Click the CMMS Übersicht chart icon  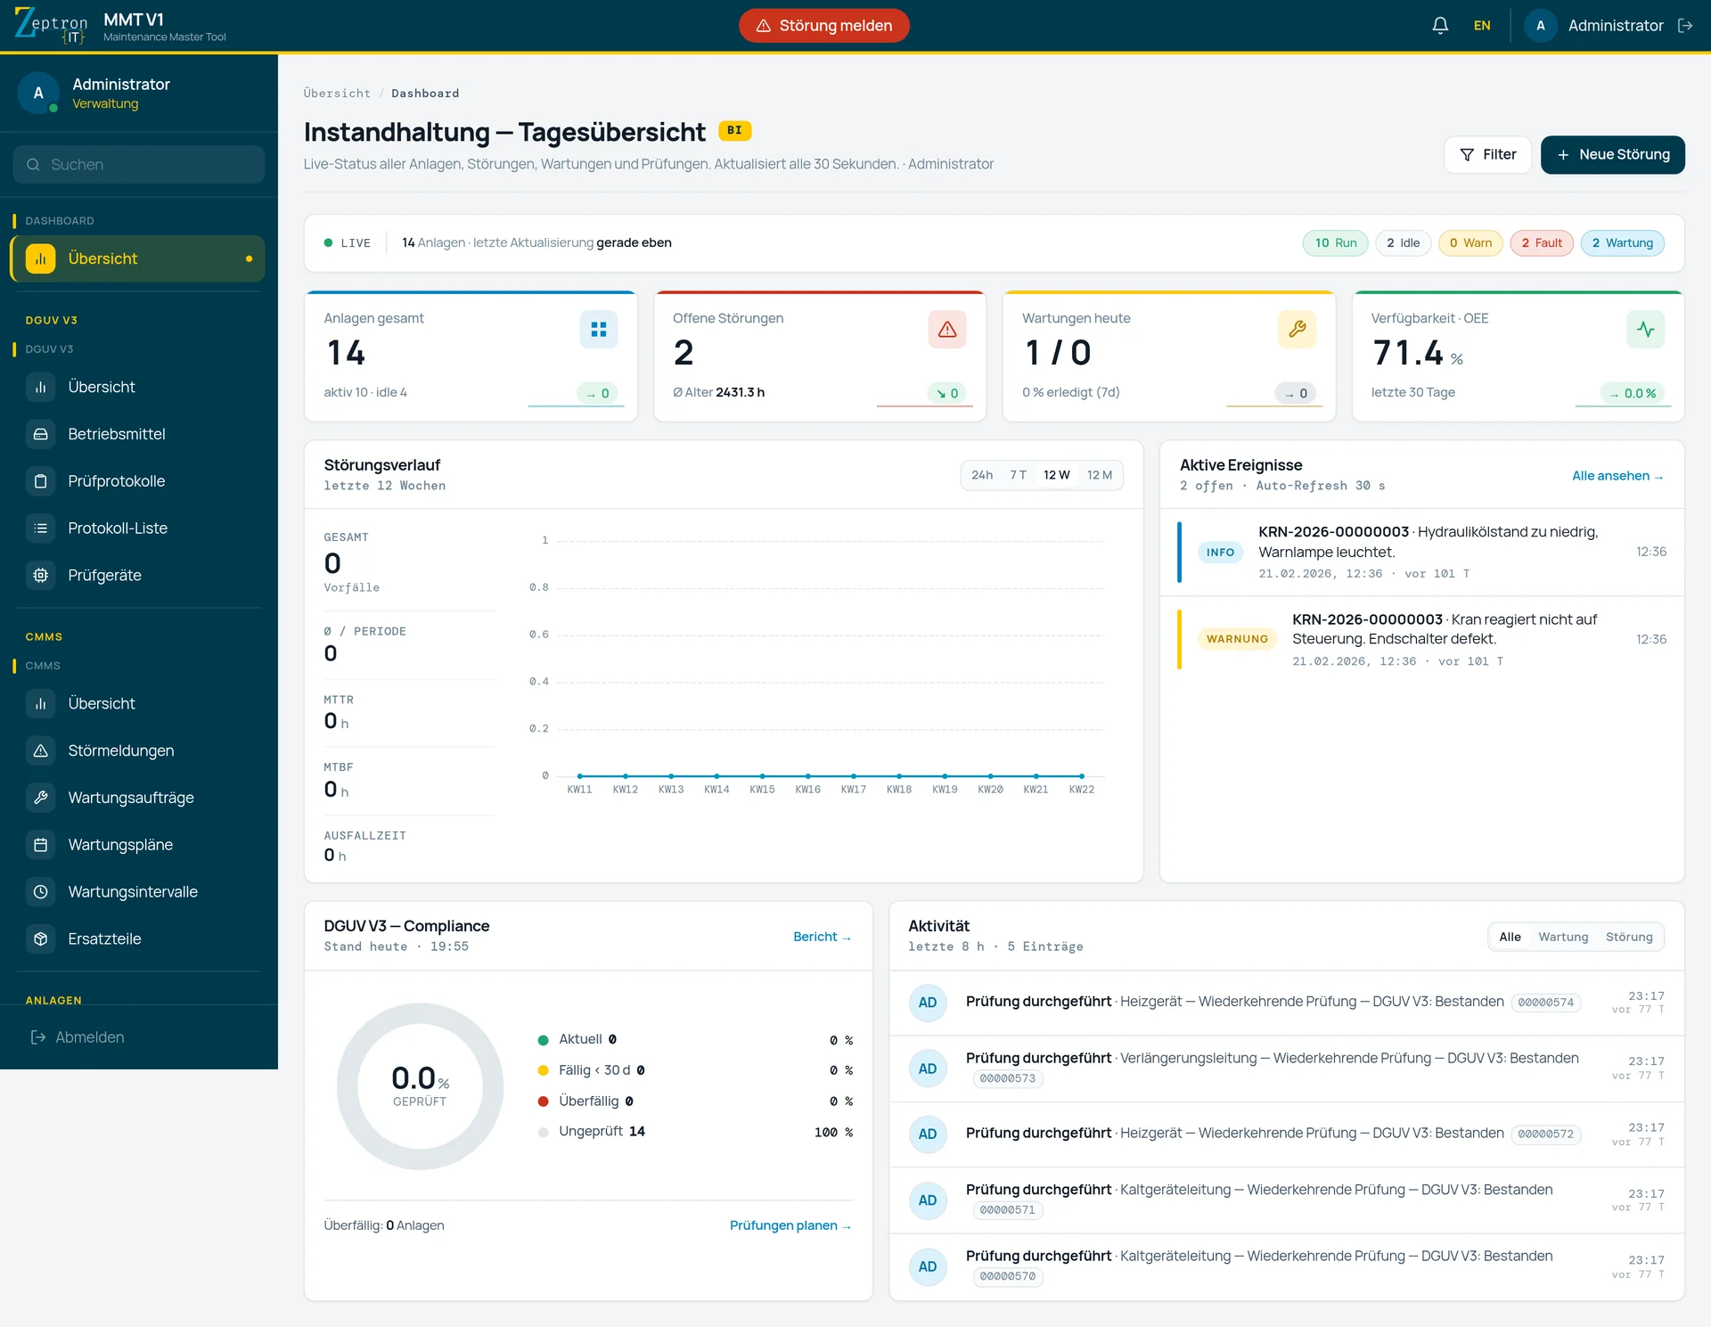[x=41, y=703]
